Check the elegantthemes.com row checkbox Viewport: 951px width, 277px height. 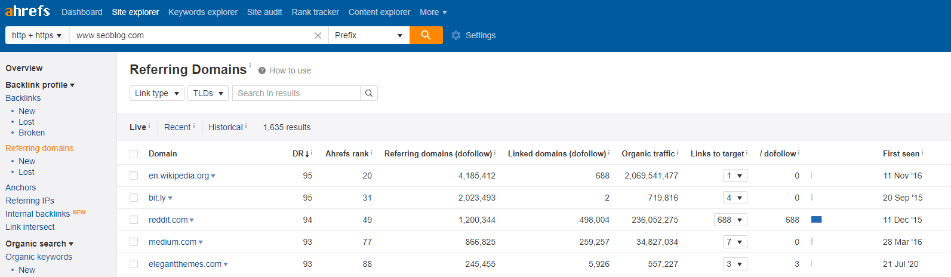(134, 264)
